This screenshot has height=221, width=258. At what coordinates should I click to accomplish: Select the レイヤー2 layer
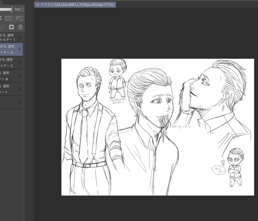pos(8,63)
